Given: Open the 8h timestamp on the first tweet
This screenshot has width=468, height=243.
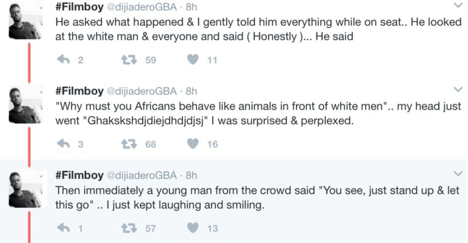Looking at the screenshot, I should click(x=191, y=7).
